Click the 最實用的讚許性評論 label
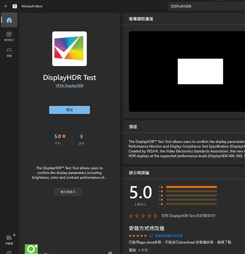Image resolution: width=245 pixels, height=254 pixels. point(169,236)
